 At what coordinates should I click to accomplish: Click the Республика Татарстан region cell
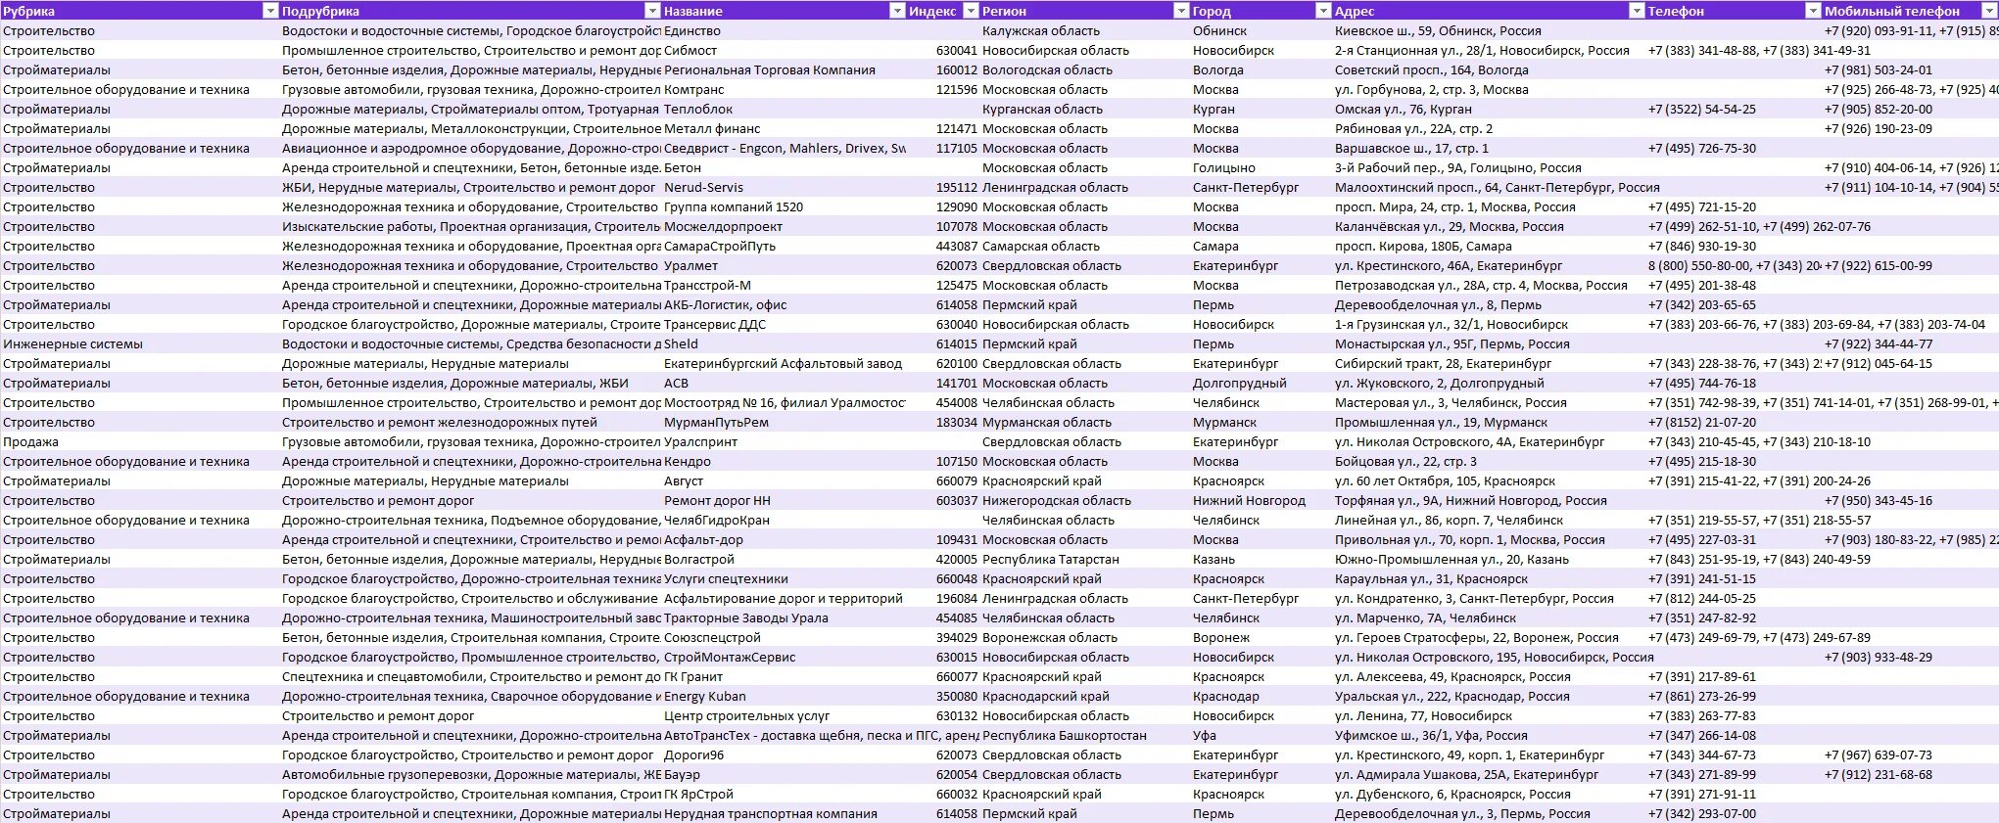coord(1084,559)
